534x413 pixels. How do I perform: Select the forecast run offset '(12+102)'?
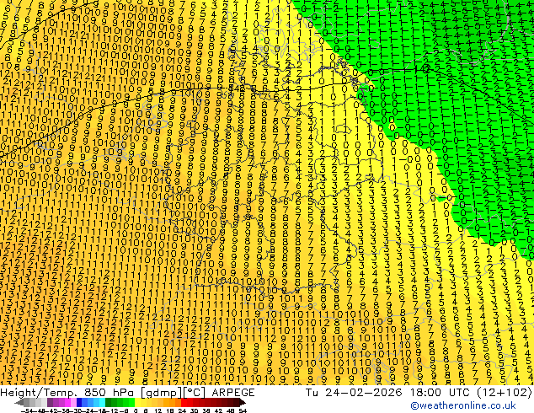504,392
